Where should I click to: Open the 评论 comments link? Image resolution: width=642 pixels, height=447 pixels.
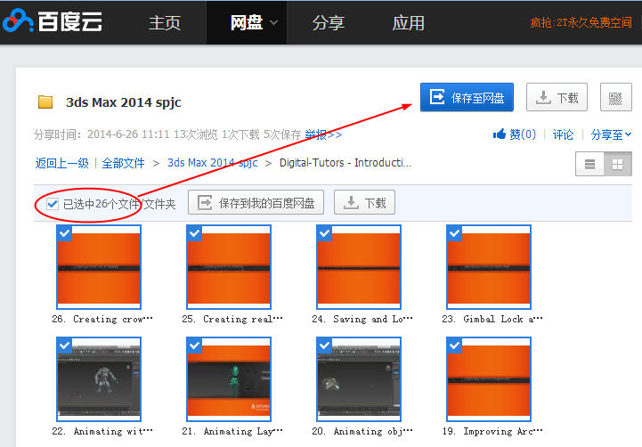[x=563, y=134]
